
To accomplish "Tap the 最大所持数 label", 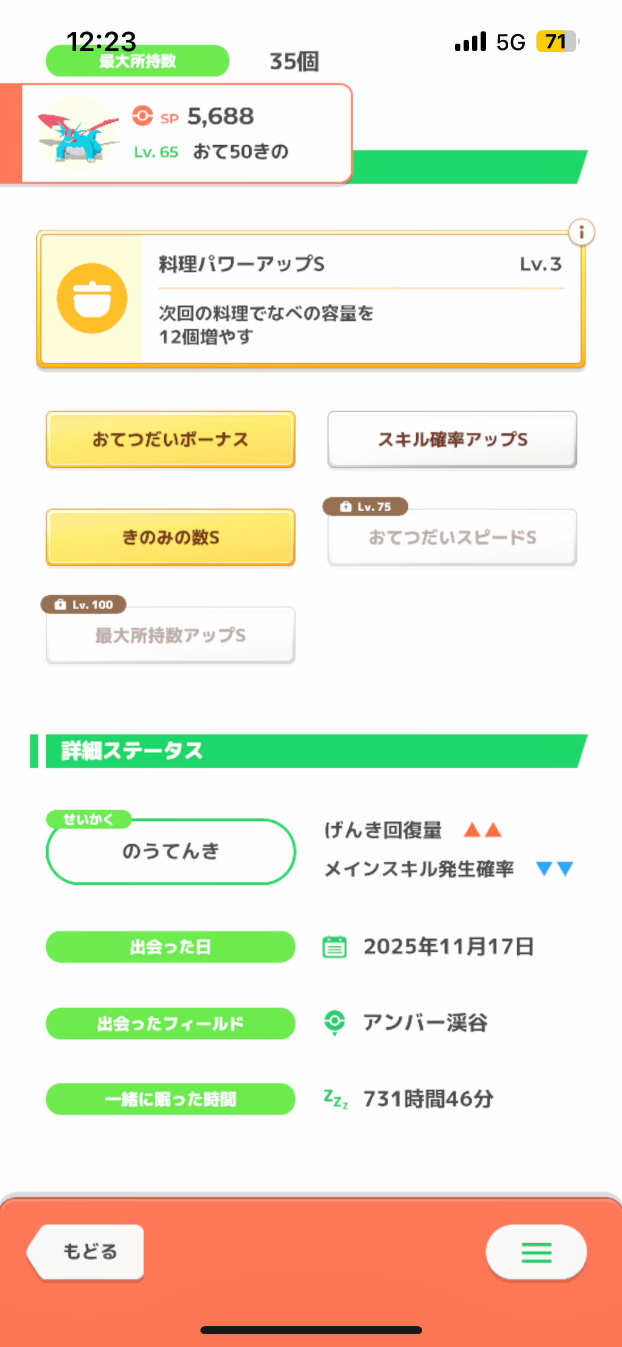I will 138,61.
